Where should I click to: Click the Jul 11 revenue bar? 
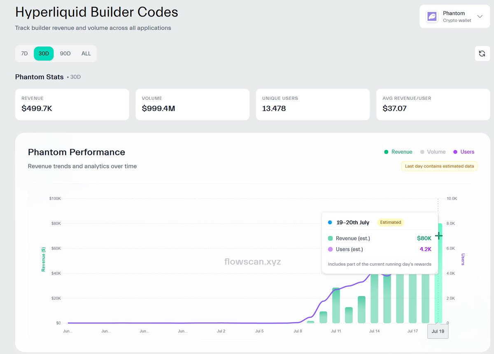tap(336, 306)
